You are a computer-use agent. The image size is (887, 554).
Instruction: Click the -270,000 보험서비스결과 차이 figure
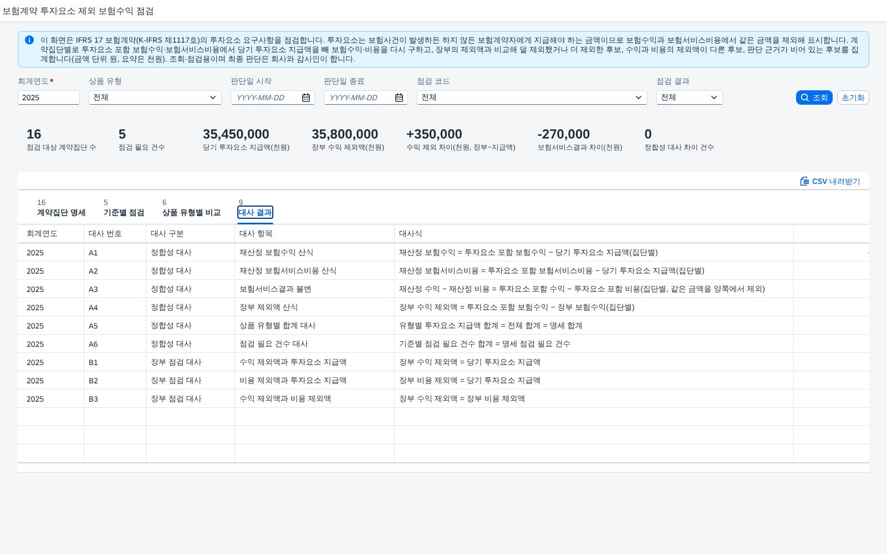tap(563, 134)
